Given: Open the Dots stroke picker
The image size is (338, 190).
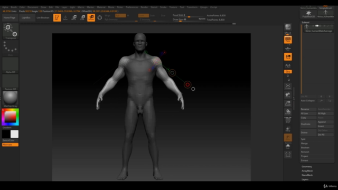Looking at the screenshot, I should tap(11, 48).
